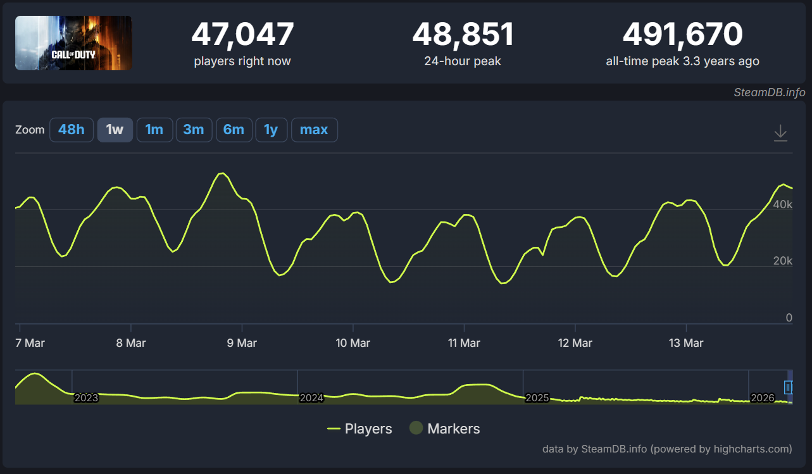The width and height of the screenshot is (812, 474).
Task: Open the "data by SteamDB.info" credits link
Action: tap(667, 449)
